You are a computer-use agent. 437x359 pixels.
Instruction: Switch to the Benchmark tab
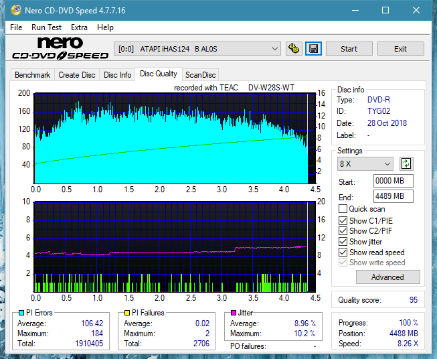pyautogui.click(x=33, y=75)
